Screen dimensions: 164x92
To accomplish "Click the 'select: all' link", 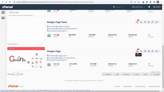I will tap(154, 72).
